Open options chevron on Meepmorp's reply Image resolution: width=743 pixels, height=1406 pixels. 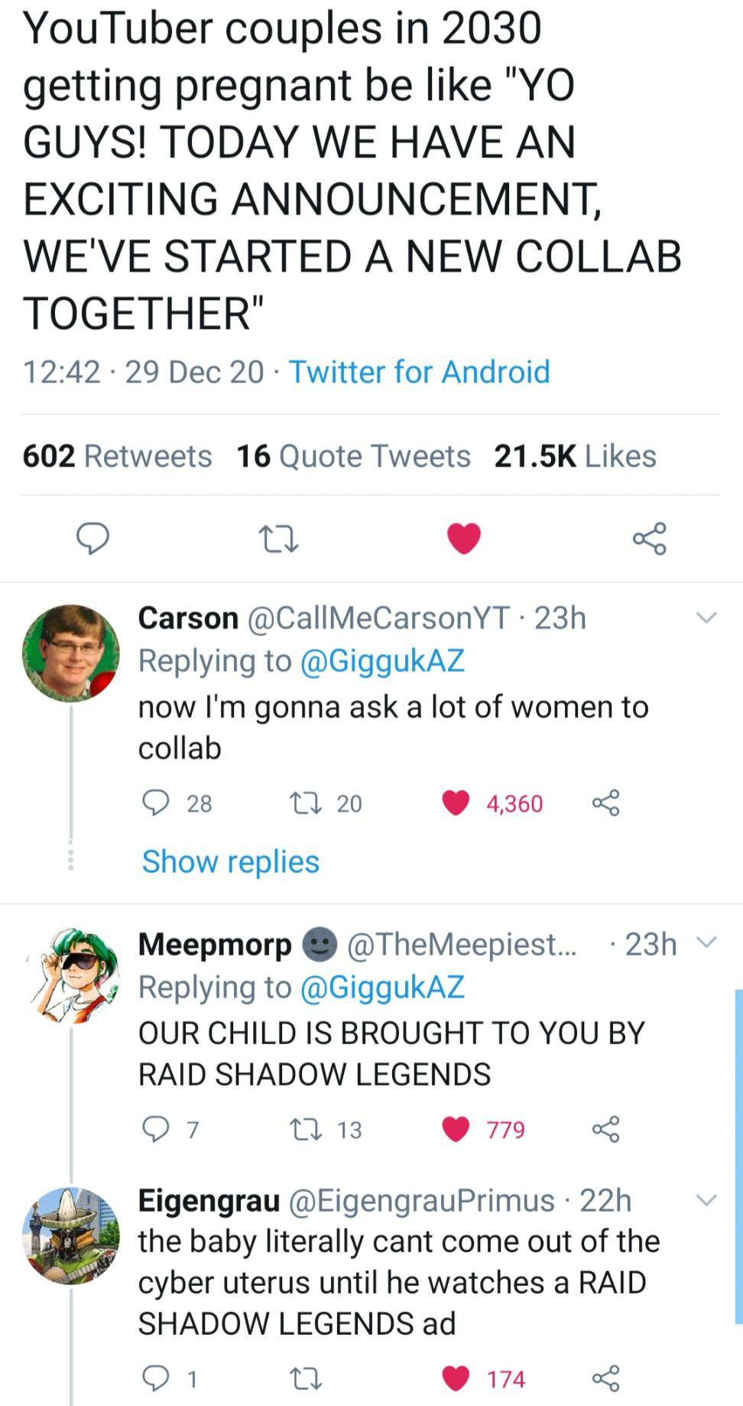(x=708, y=942)
